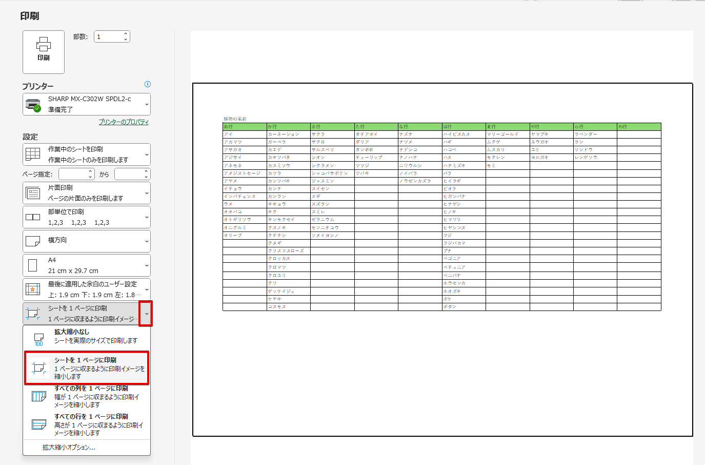705x465 pixels.
Task: Expand the print active sheets dropdown
Action: [147, 154]
